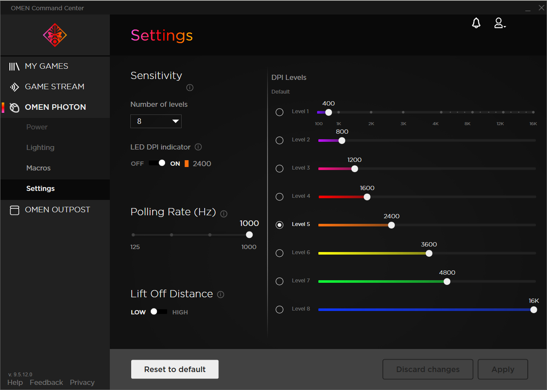Click the Polling Rate slider handle
Image resolution: width=547 pixels, height=390 pixels.
pyautogui.click(x=250, y=235)
